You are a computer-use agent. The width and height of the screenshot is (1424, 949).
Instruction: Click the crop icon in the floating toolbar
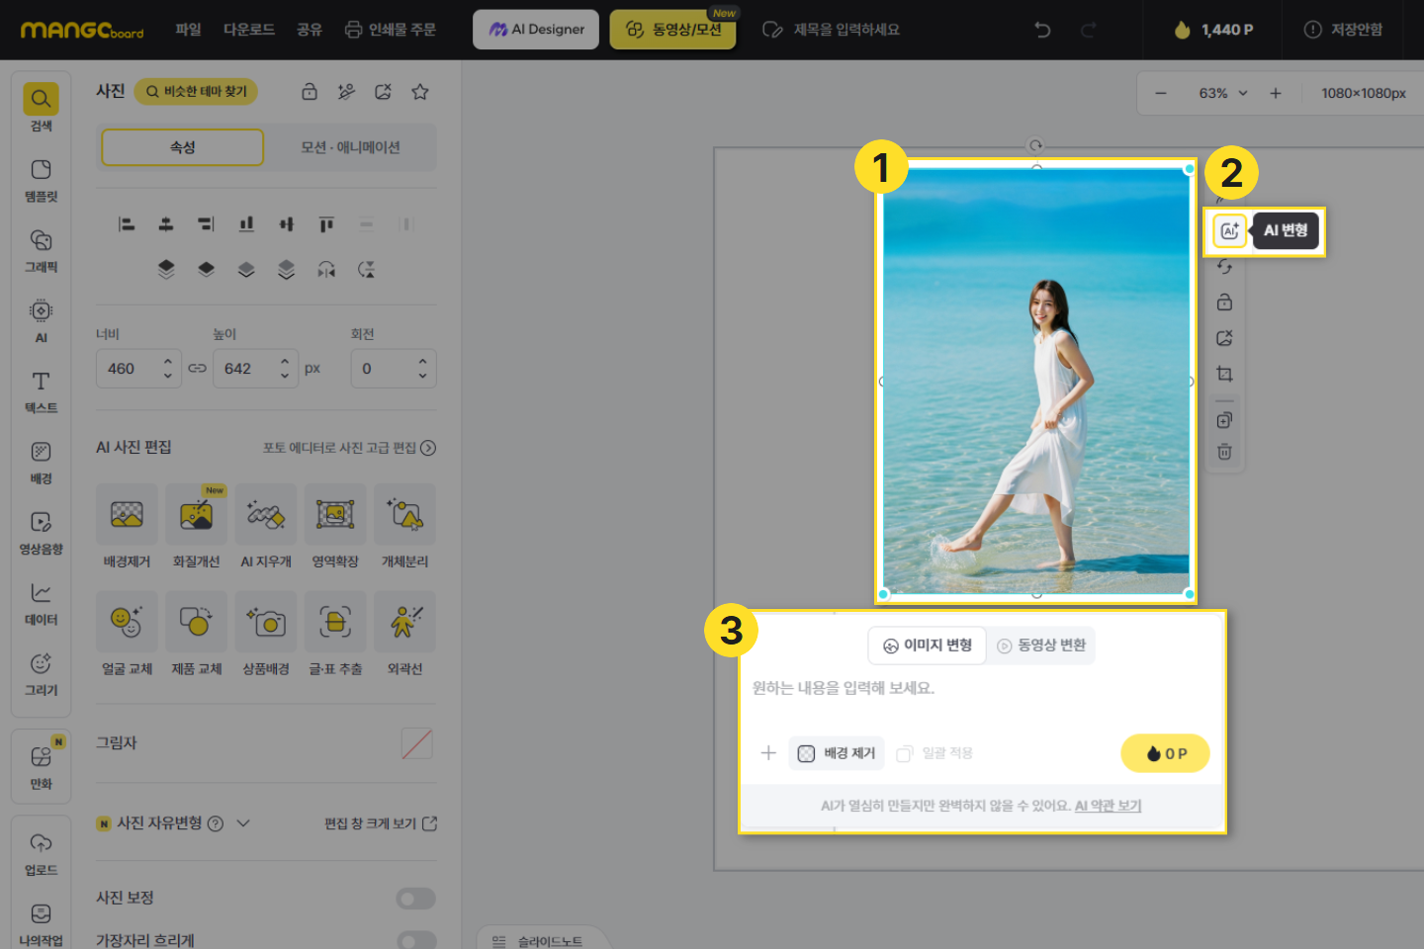(x=1224, y=374)
